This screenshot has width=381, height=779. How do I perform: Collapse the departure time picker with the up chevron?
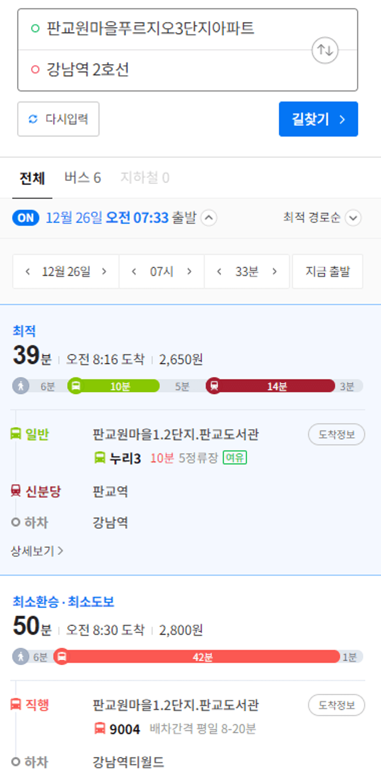click(209, 217)
